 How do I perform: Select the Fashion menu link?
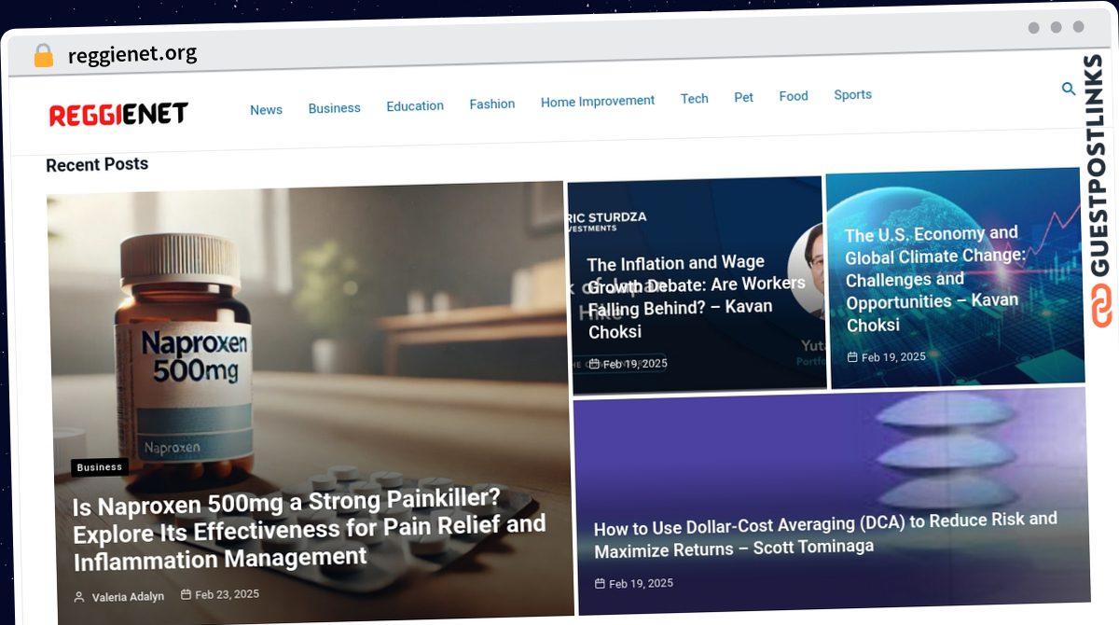[x=492, y=104]
